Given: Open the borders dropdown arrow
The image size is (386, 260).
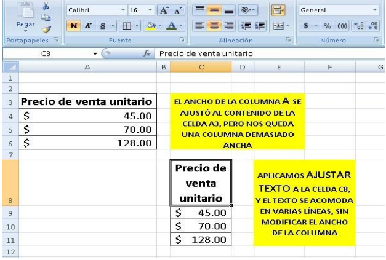Looking at the screenshot, I should tap(137, 26).
